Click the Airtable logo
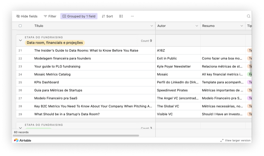Screen dimensions: 264x156 23,140
